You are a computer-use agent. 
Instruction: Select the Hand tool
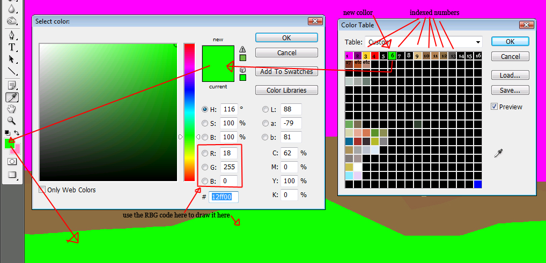click(11, 109)
